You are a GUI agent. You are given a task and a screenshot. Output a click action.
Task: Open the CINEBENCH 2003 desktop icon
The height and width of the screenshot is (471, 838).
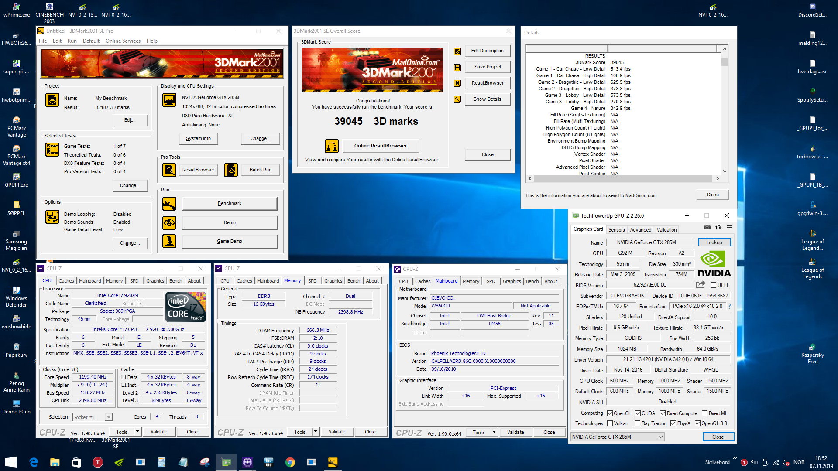click(x=49, y=13)
